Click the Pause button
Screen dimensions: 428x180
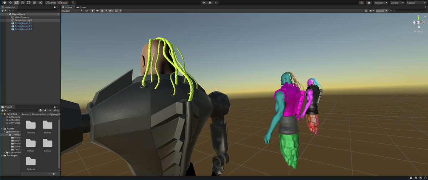click(210, 2)
